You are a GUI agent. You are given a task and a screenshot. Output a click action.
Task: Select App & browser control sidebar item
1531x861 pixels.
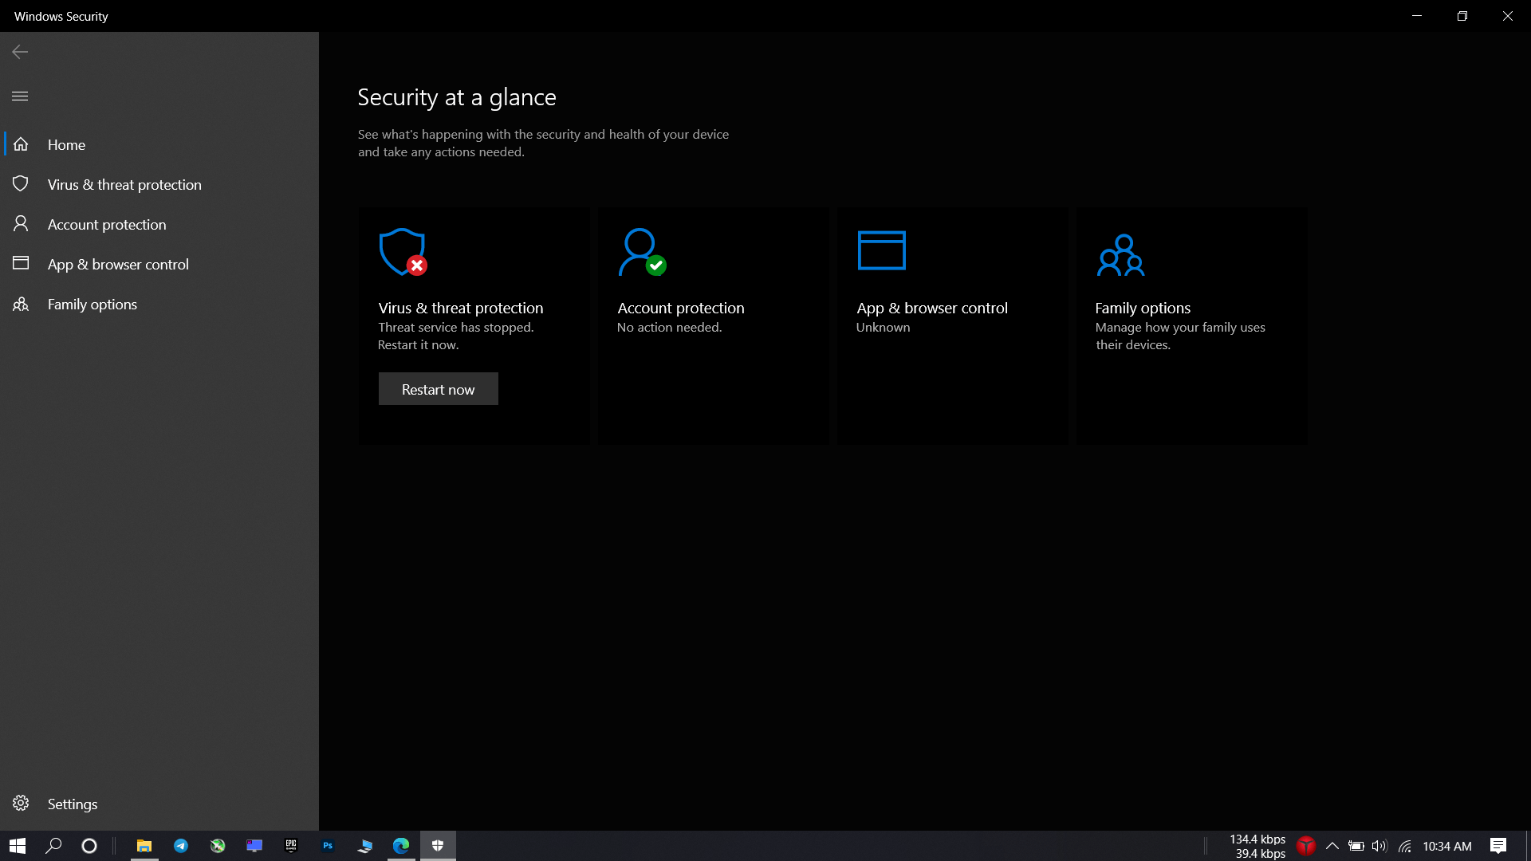118,265
